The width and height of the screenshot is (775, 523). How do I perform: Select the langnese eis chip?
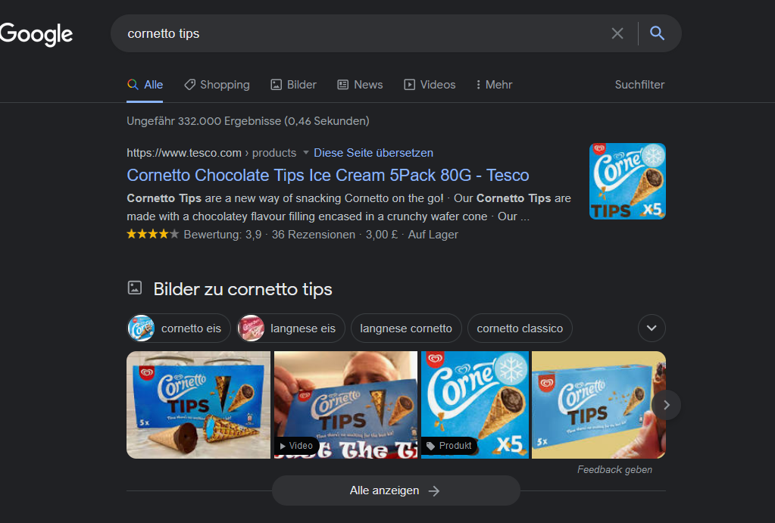[291, 328]
